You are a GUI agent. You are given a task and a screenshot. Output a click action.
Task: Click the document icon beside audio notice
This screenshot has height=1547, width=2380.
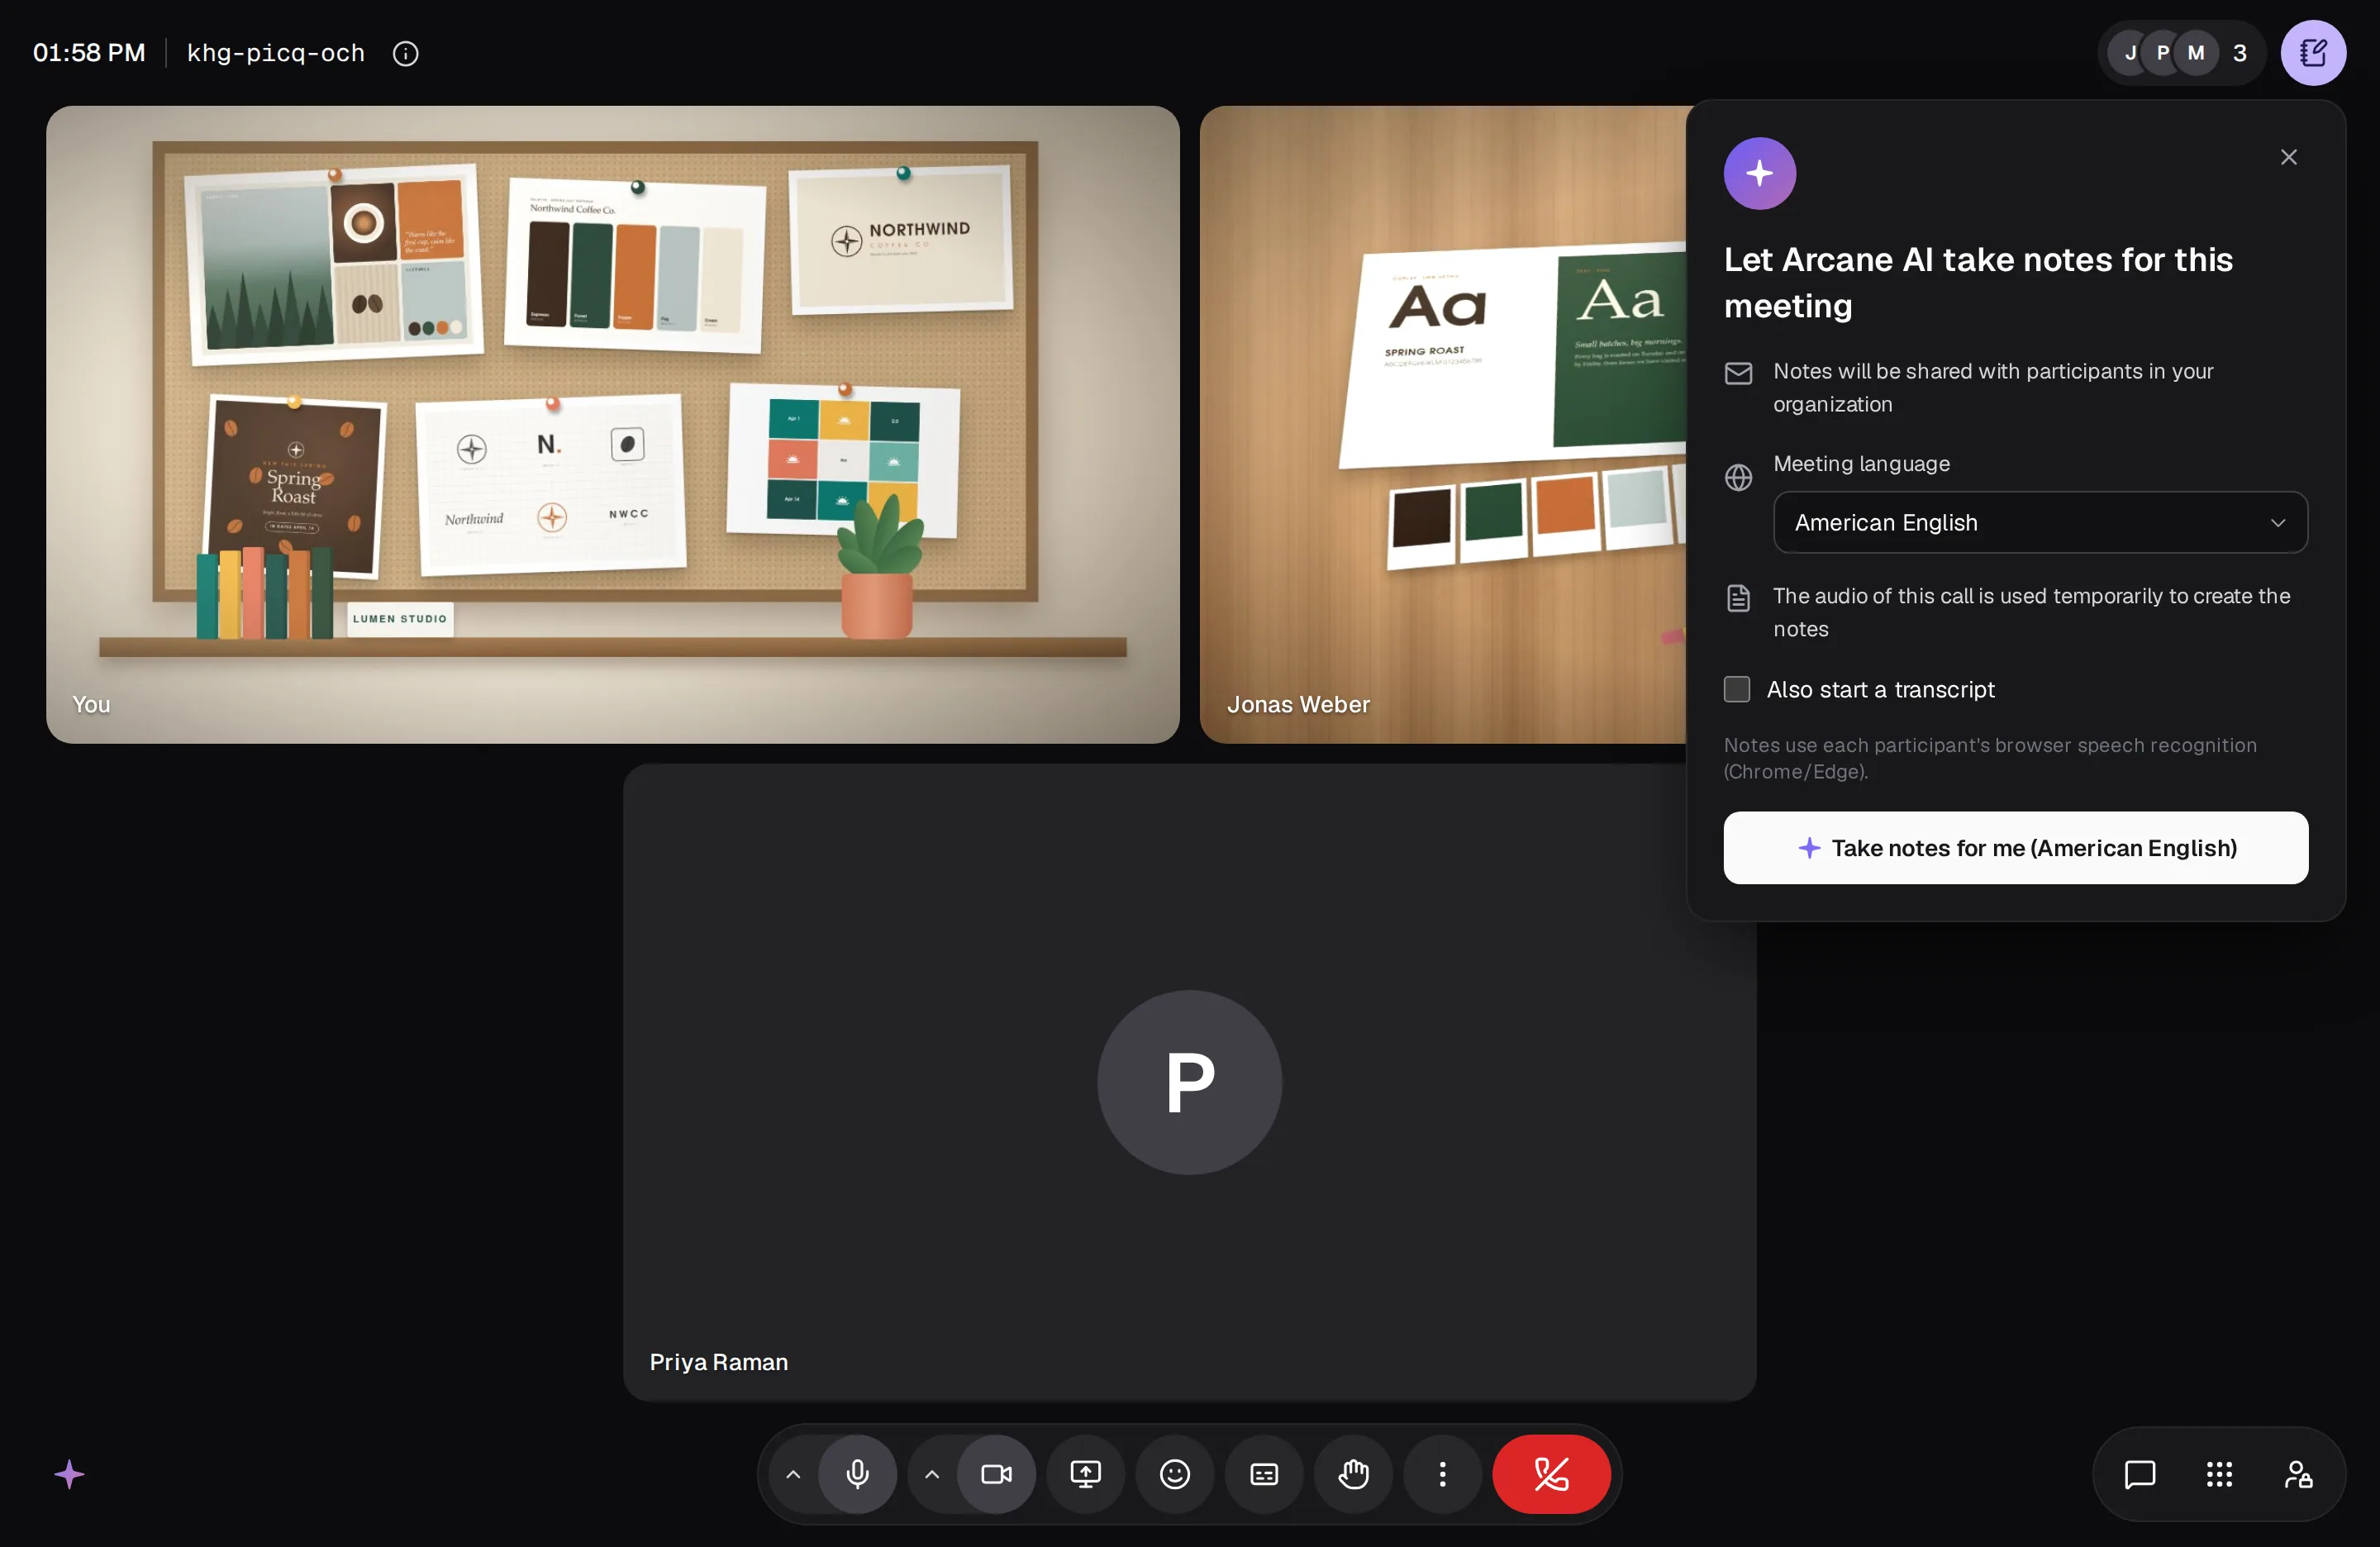pos(1738,598)
